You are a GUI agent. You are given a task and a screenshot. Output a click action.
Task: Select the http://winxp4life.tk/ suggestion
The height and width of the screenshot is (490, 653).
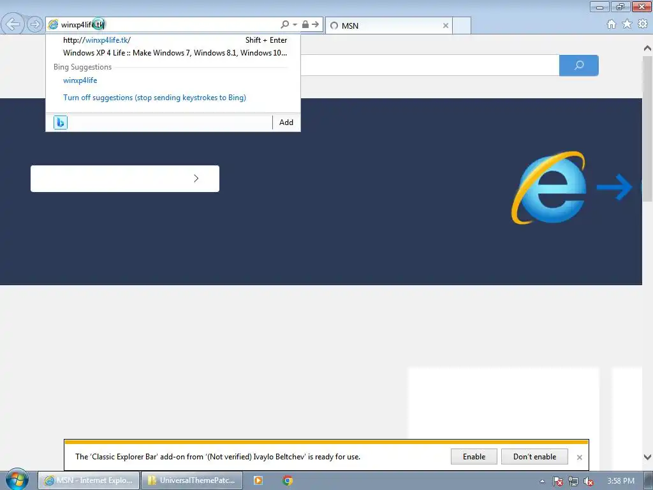coord(173,40)
